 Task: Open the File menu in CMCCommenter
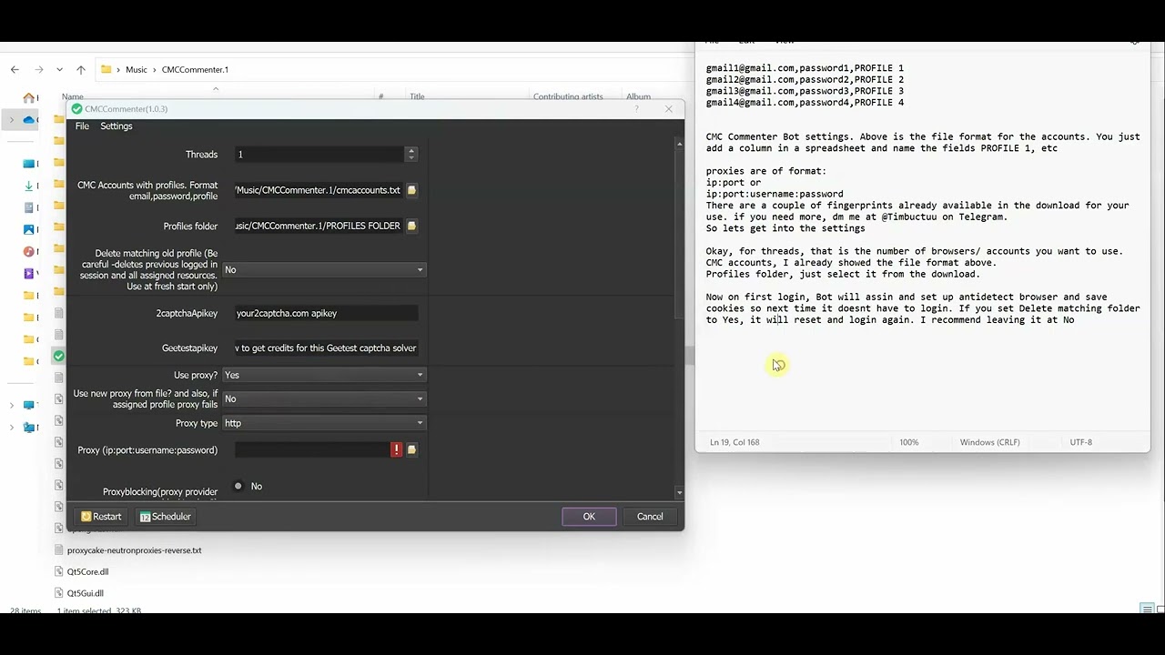(82, 126)
